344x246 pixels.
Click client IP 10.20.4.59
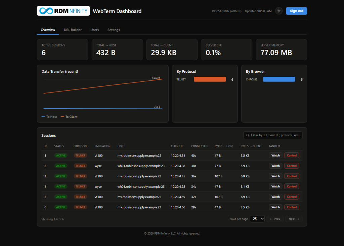point(178,197)
